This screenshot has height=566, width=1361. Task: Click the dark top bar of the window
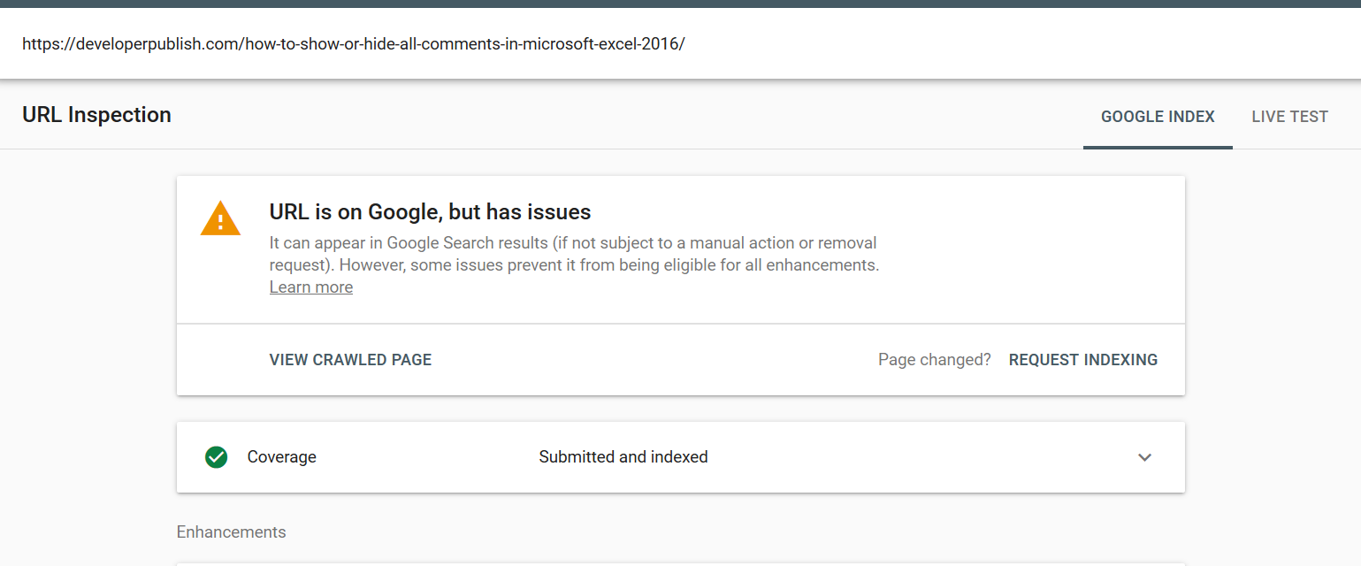pyautogui.click(x=681, y=5)
